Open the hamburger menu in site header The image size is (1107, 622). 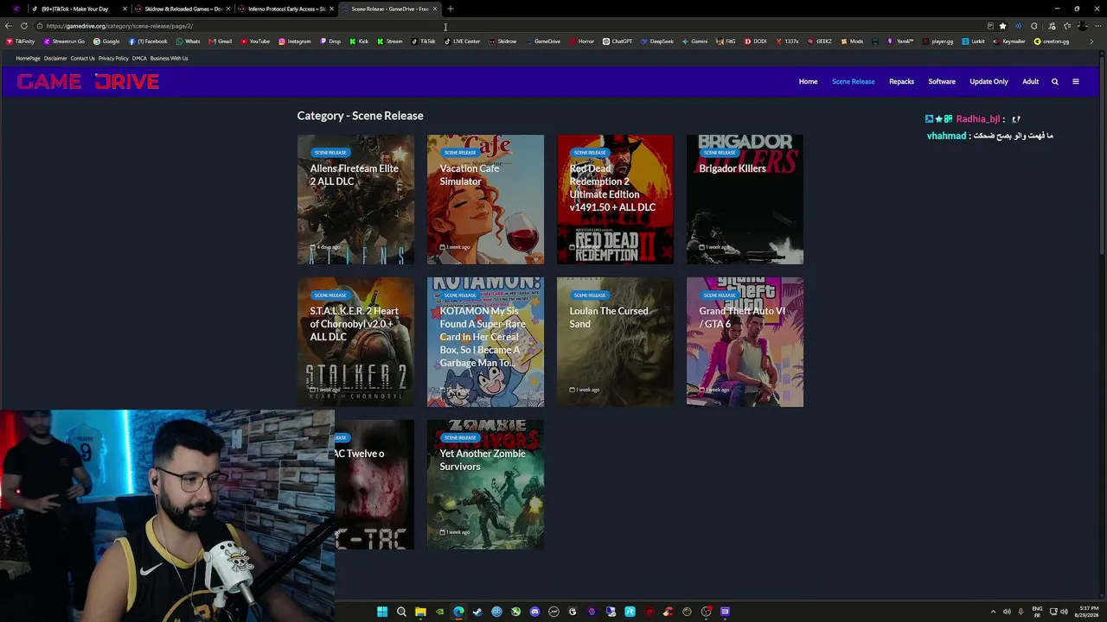point(1076,81)
